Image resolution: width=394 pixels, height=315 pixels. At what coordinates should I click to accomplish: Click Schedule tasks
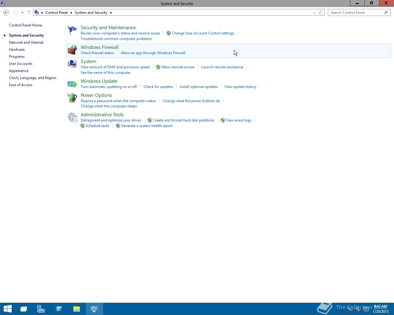[97, 126]
